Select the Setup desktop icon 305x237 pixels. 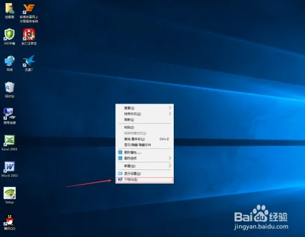10,196
